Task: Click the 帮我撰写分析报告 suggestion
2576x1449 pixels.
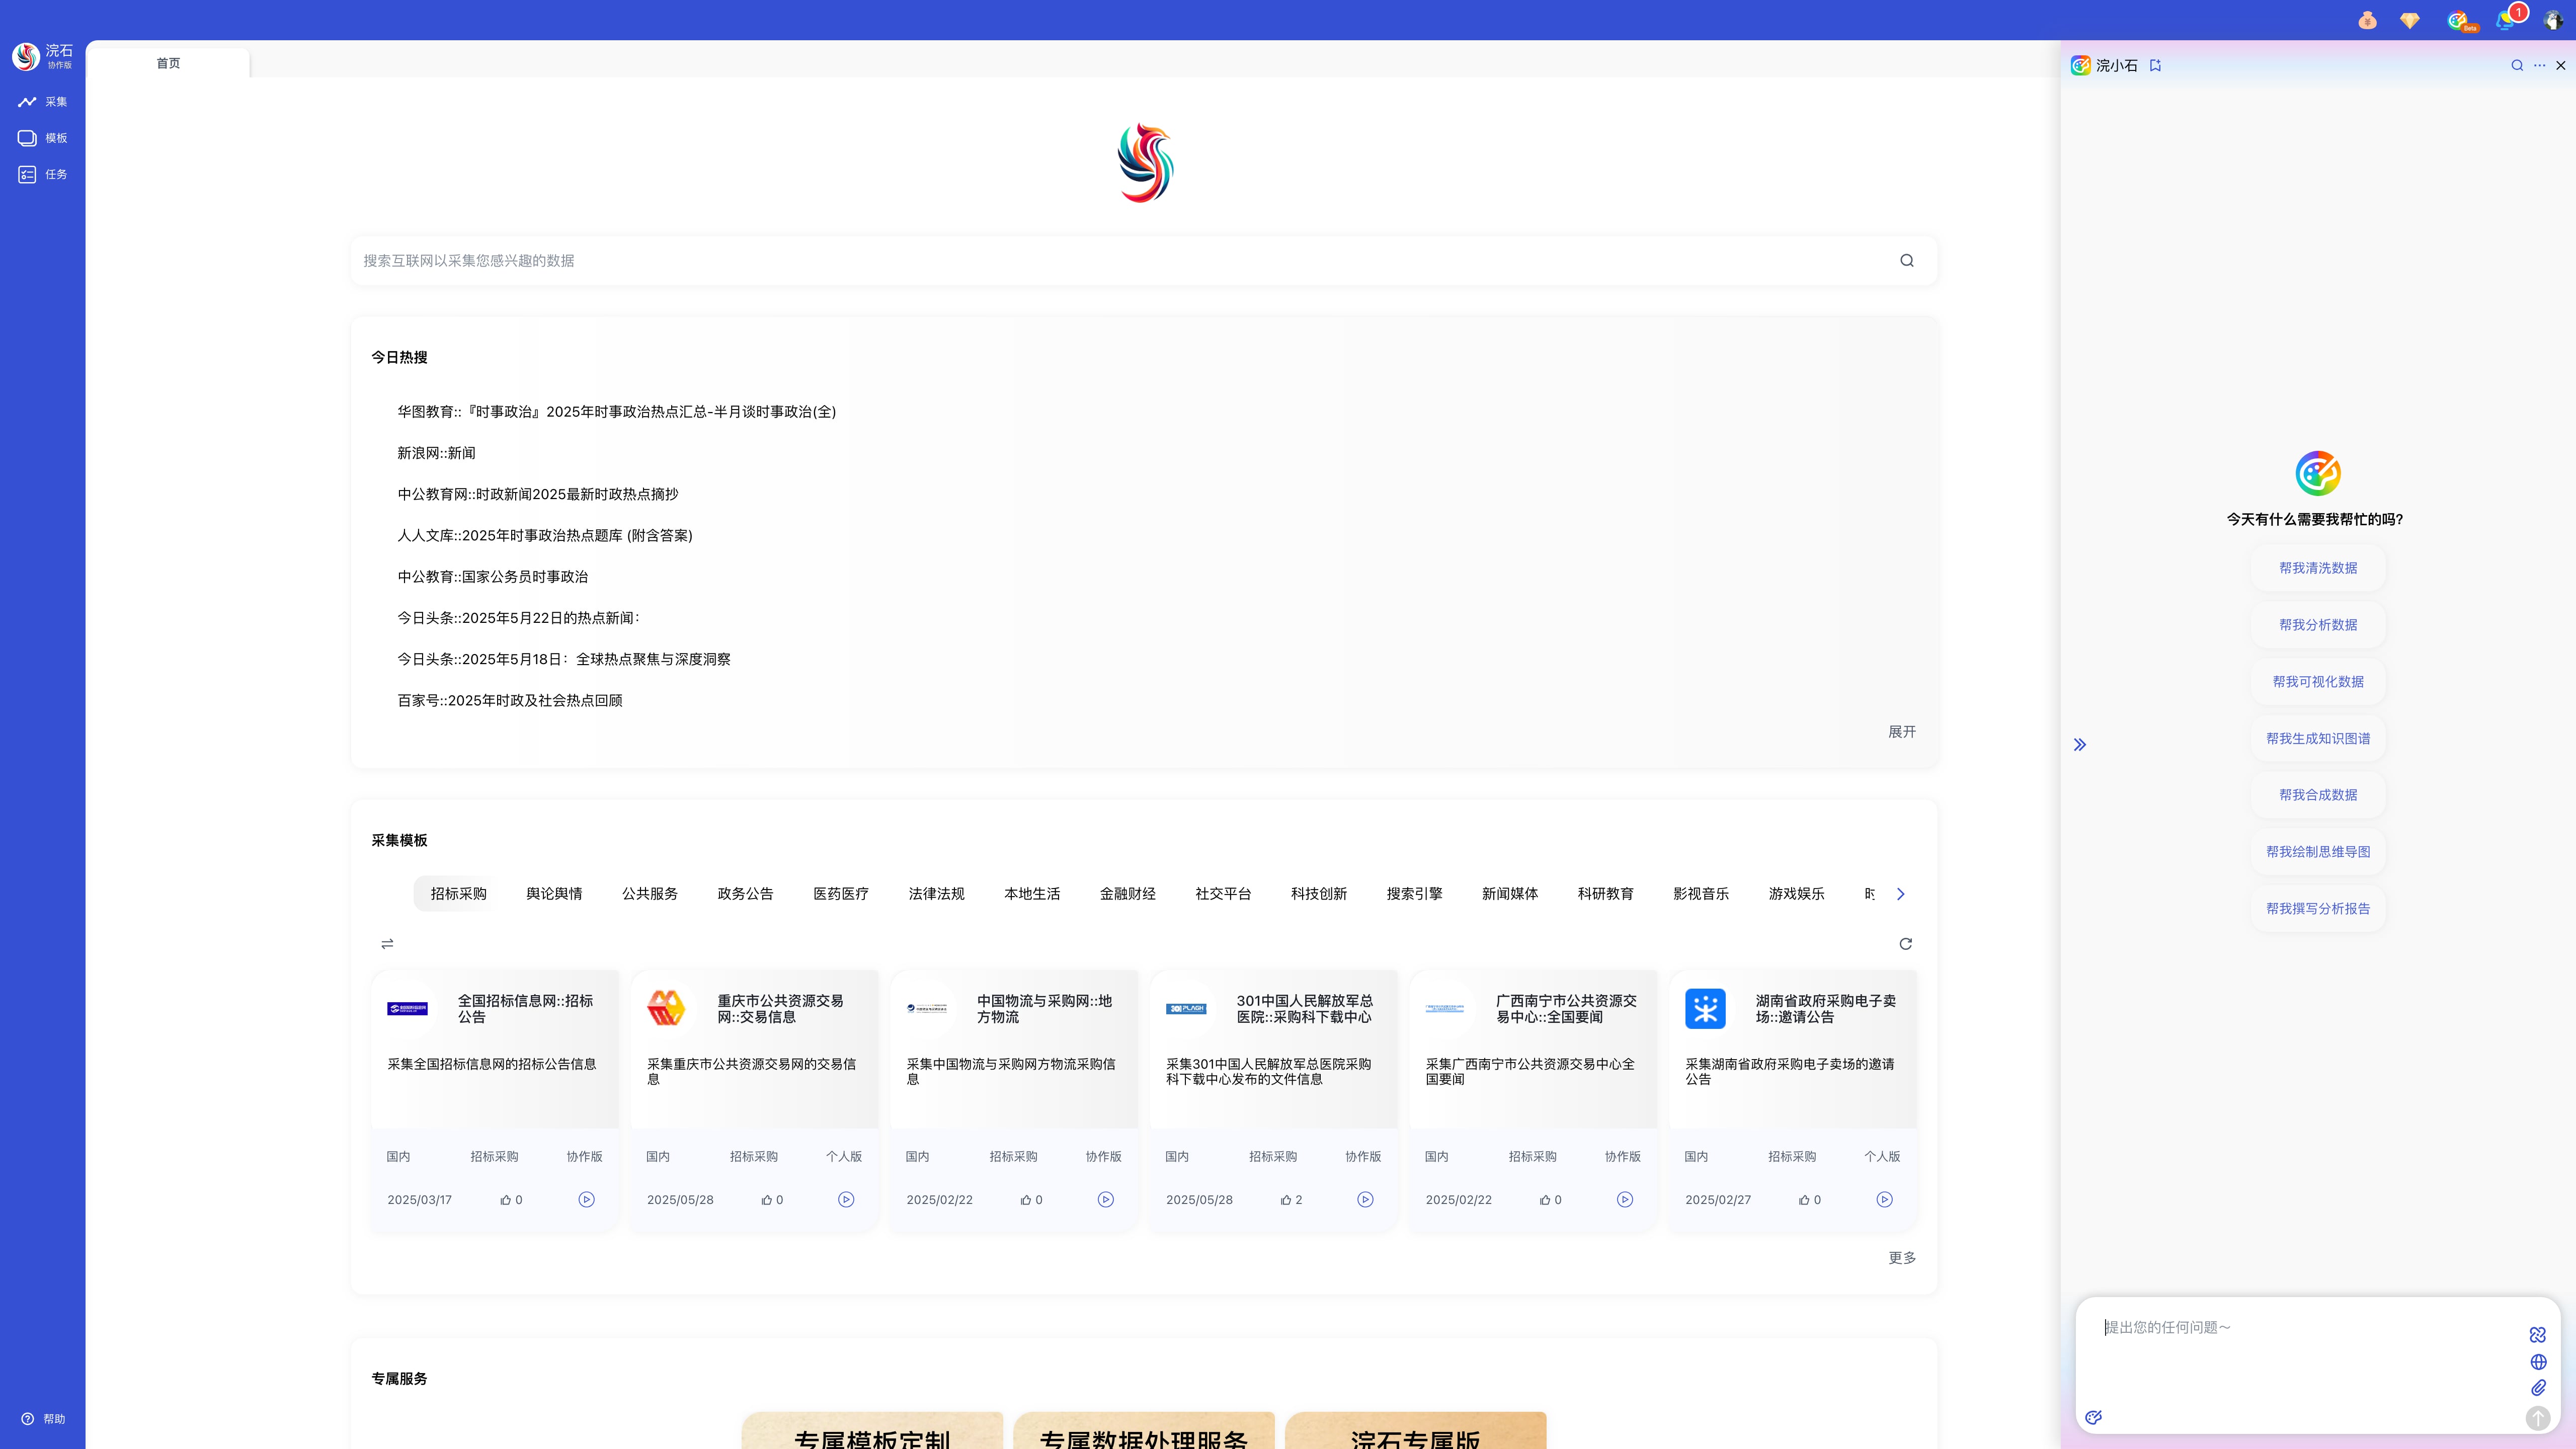Action: [2318, 909]
